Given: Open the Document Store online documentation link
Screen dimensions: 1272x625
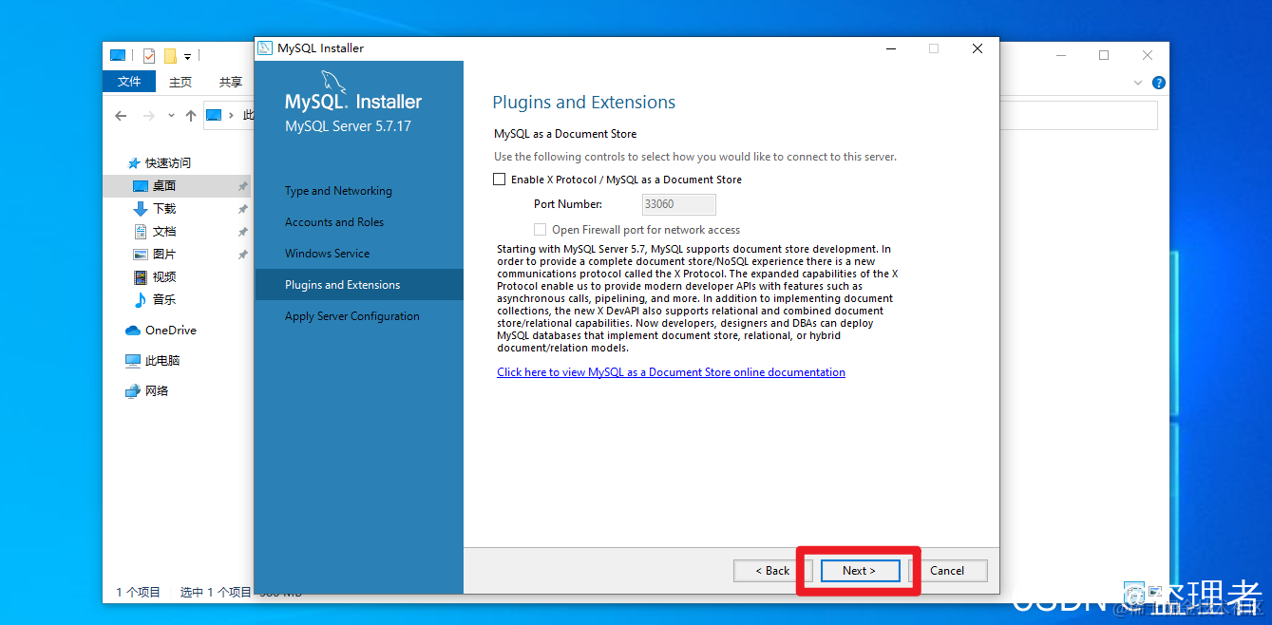Looking at the screenshot, I should coord(671,372).
